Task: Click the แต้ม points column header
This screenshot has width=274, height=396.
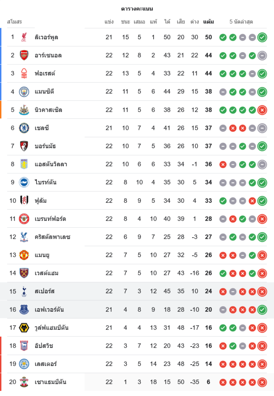Action: [x=208, y=21]
